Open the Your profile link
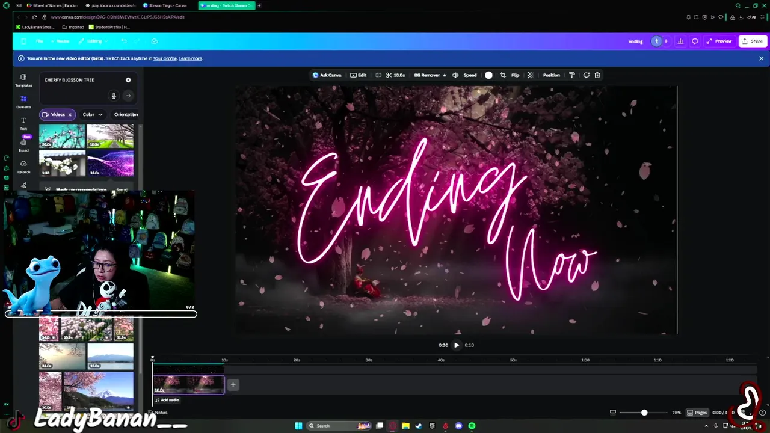This screenshot has height=433, width=770. click(x=165, y=58)
